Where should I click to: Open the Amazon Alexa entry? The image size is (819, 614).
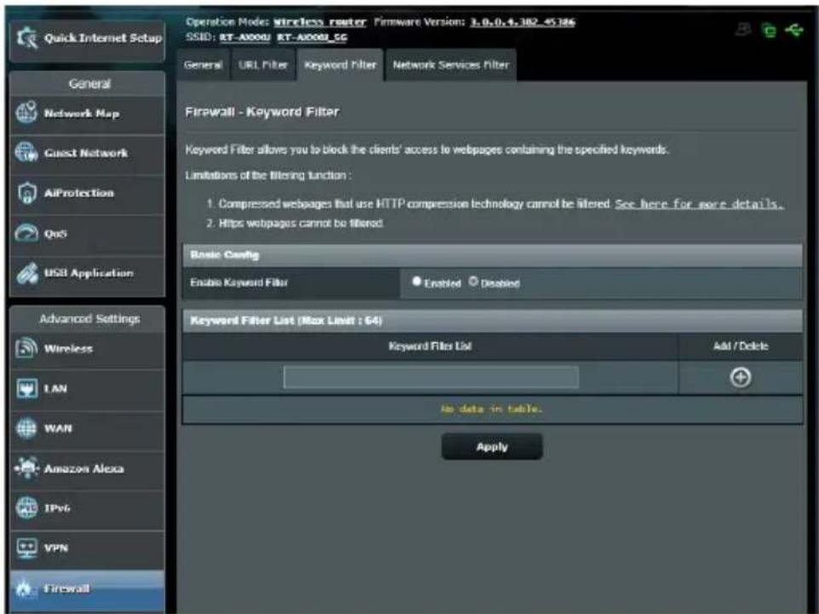[87, 468]
